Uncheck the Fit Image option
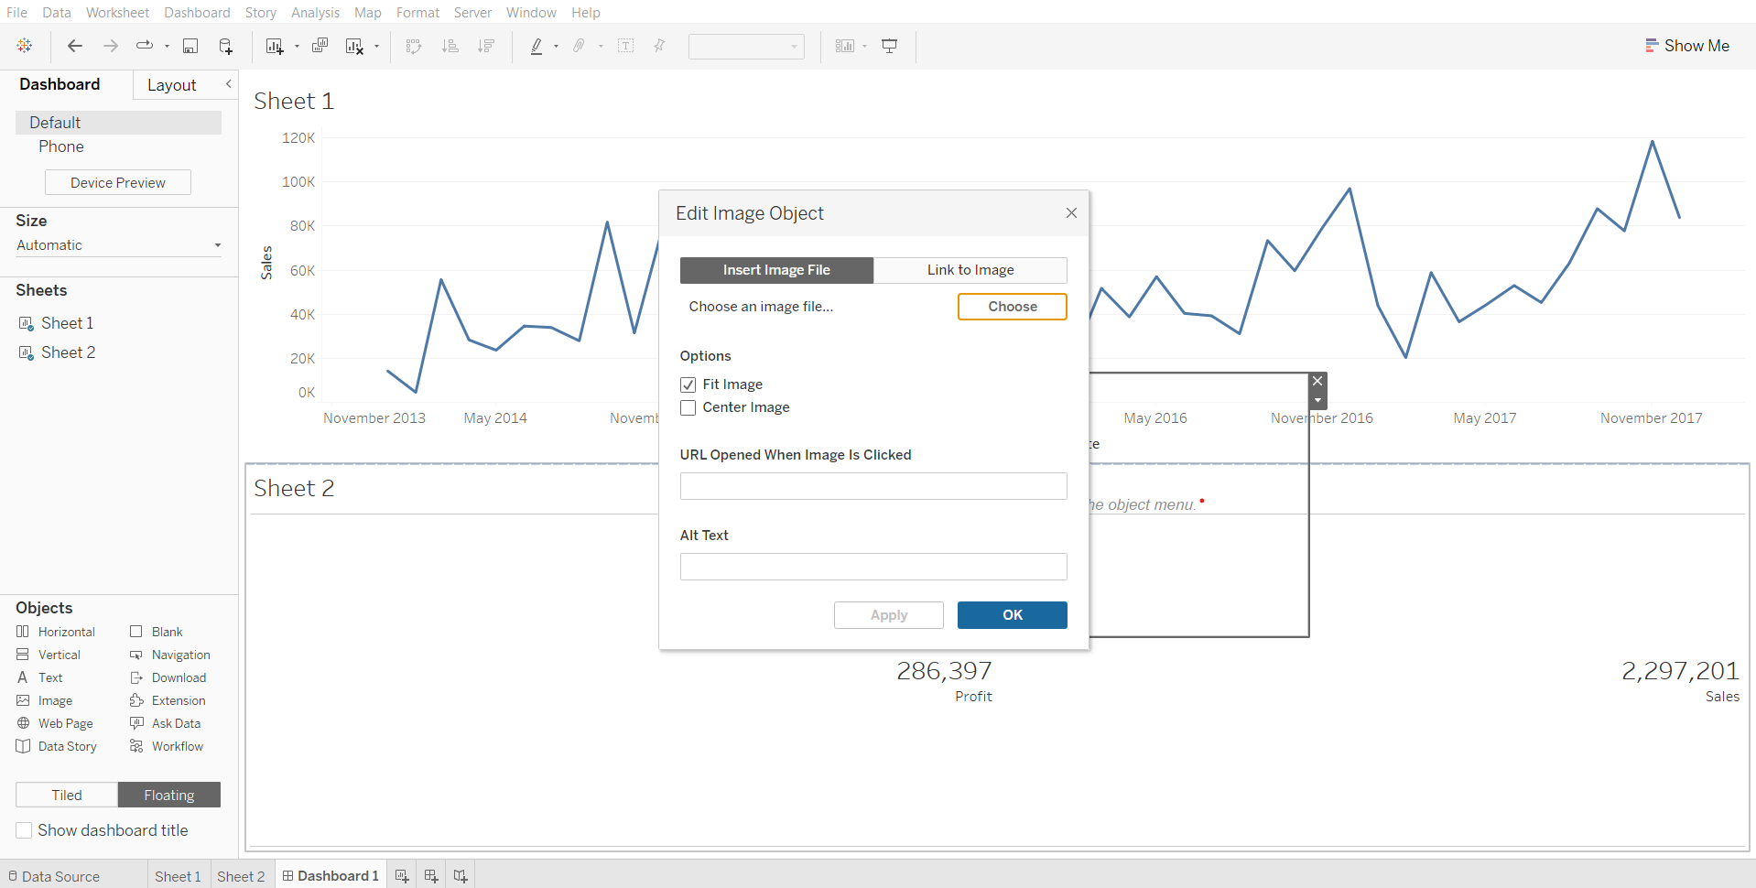Image resolution: width=1756 pixels, height=888 pixels. click(688, 384)
